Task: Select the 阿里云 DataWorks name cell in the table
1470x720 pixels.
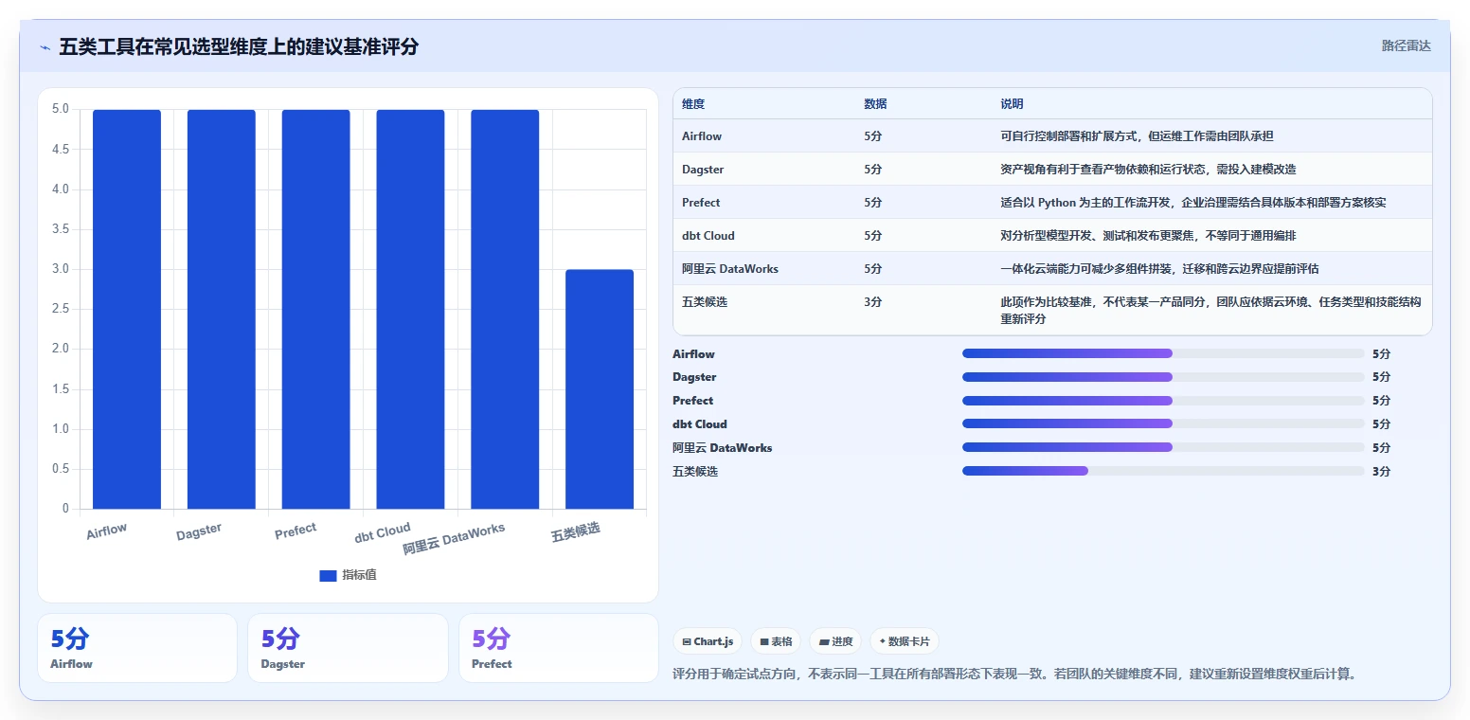Action: click(x=730, y=269)
